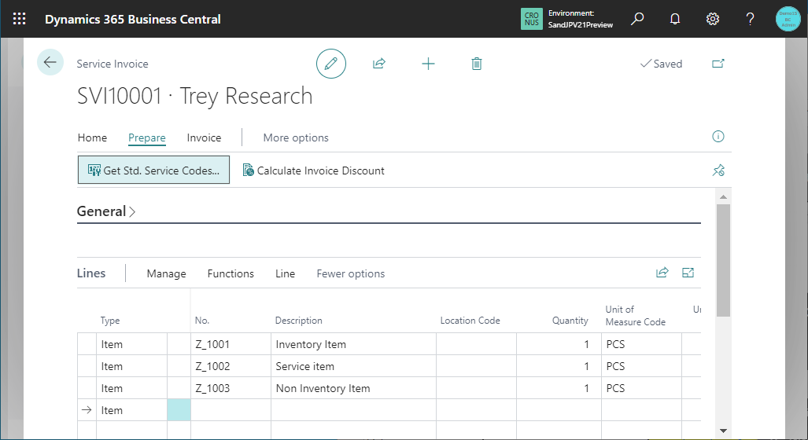Open the user account avatar
The width and height of the screenshot is (808, 440).
pos(788,19)
